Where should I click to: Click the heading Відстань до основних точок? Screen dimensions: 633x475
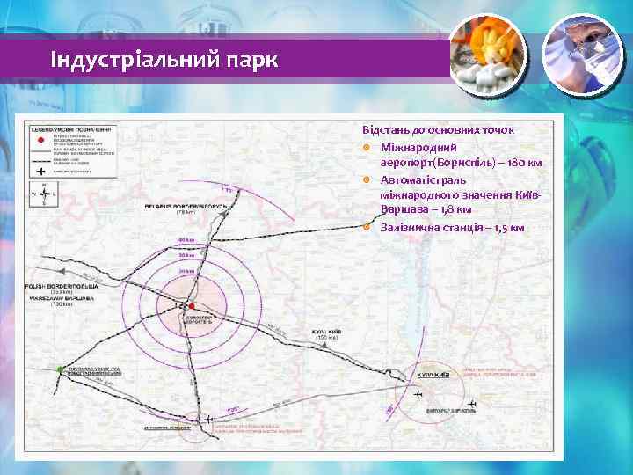click(438, 130)
